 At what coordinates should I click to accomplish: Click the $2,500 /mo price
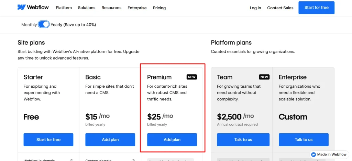(x=235, y=116)
